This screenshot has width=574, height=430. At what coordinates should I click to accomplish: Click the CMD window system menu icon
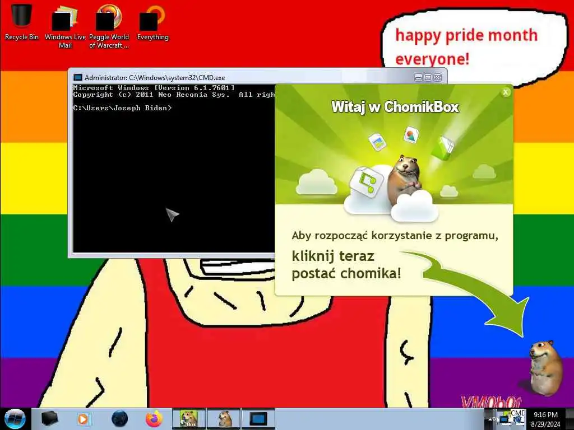(x=77, y=77)
